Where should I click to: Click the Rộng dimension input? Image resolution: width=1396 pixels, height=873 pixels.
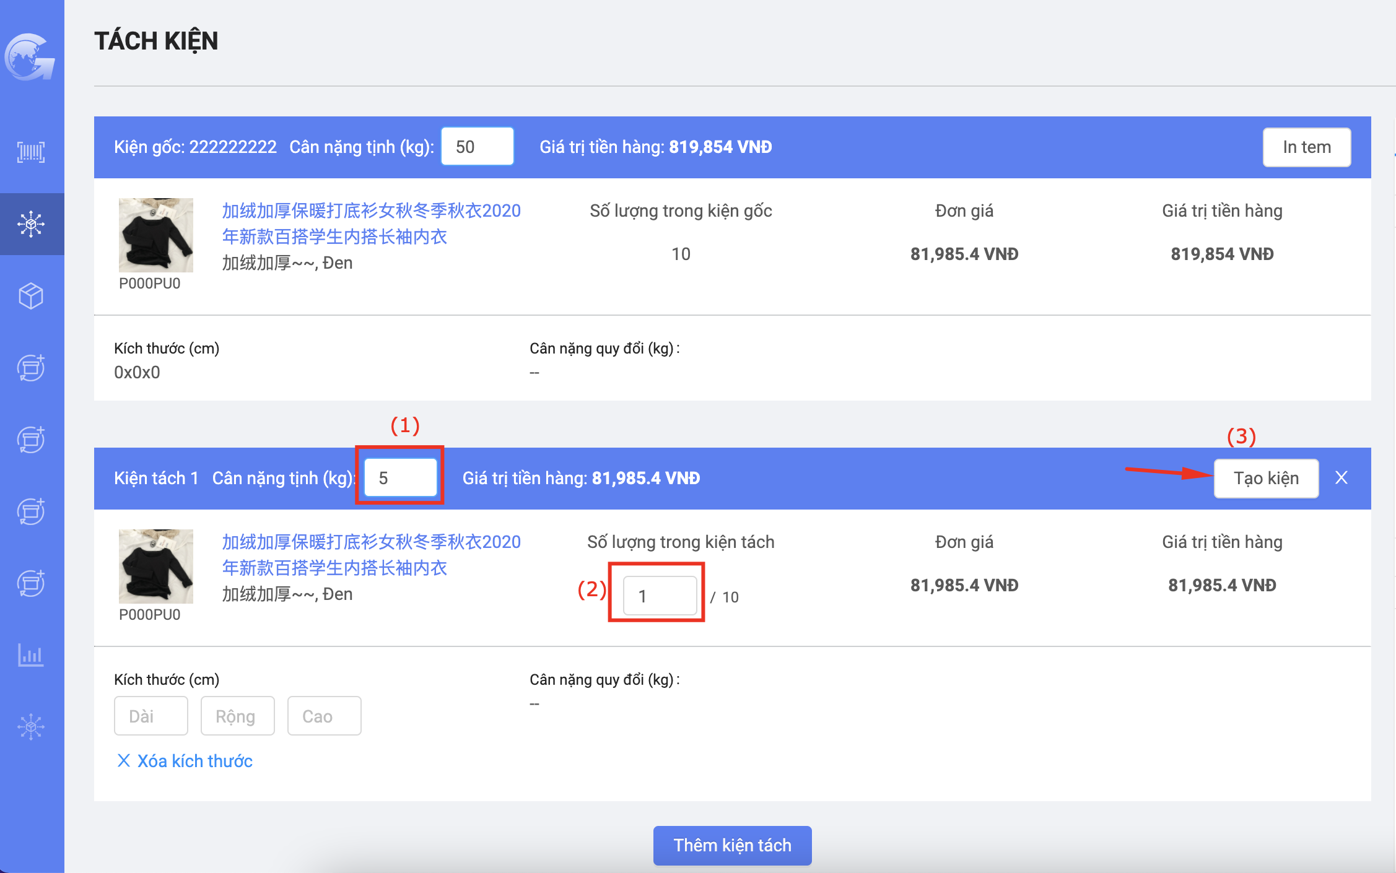(x=237, y=716)
